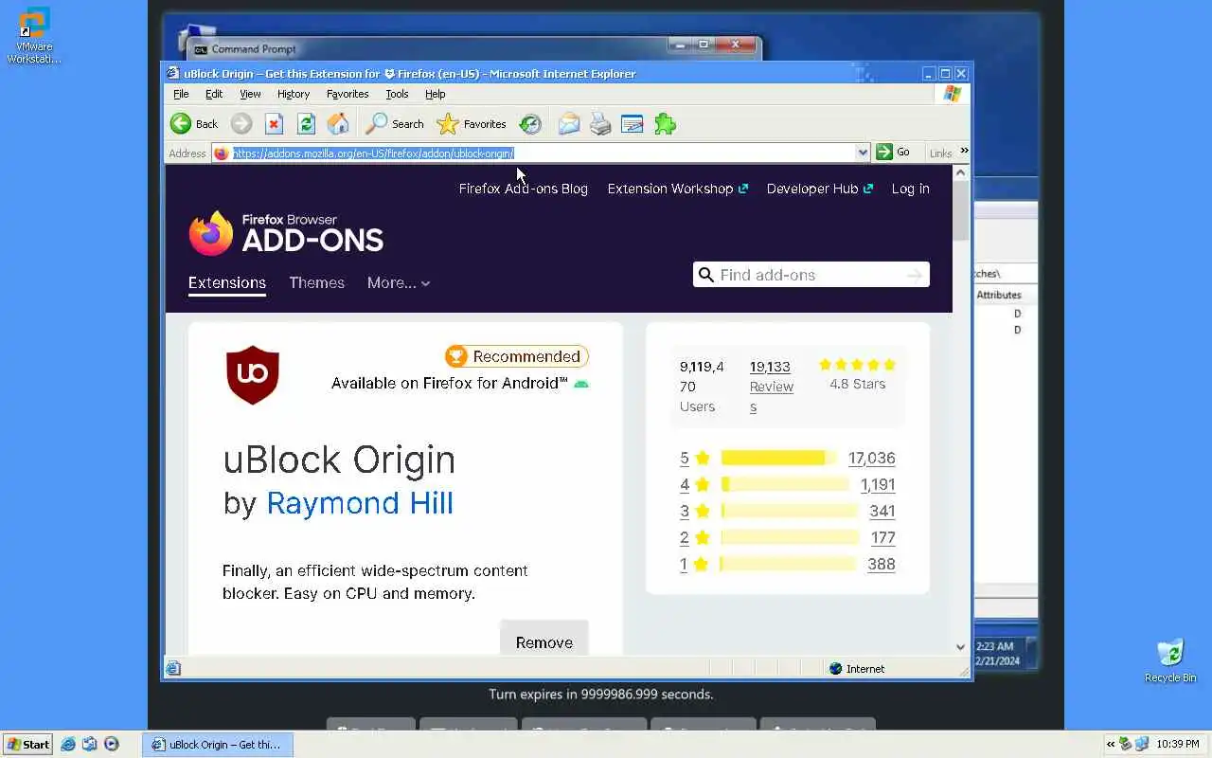This screenshot has height=758, width=1212.
Task: Open the Edit menu
Action: 214,94
